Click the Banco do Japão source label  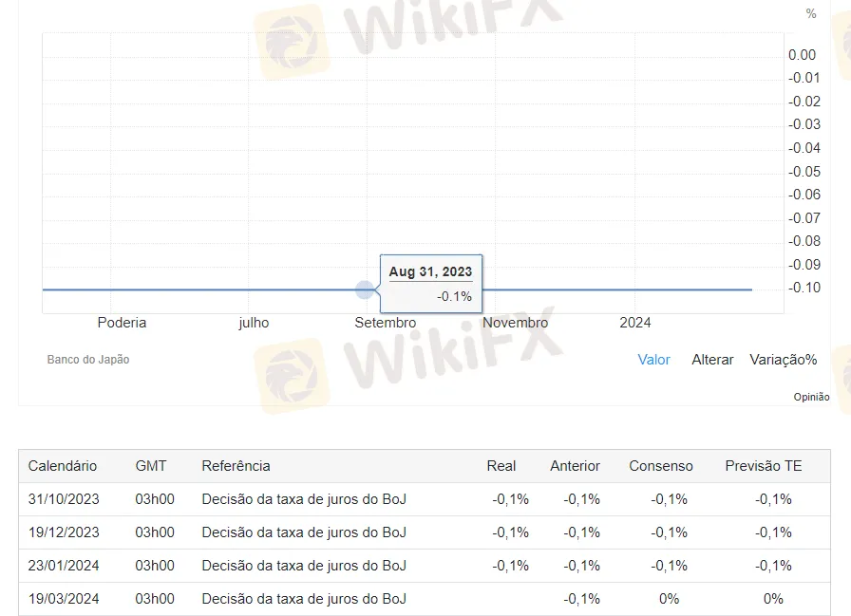tap(88, 360)
